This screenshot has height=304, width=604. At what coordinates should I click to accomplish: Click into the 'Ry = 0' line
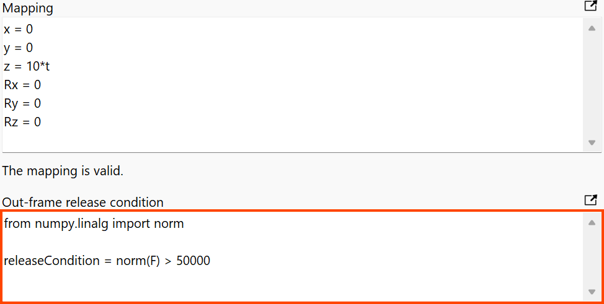tap(22, 103)
